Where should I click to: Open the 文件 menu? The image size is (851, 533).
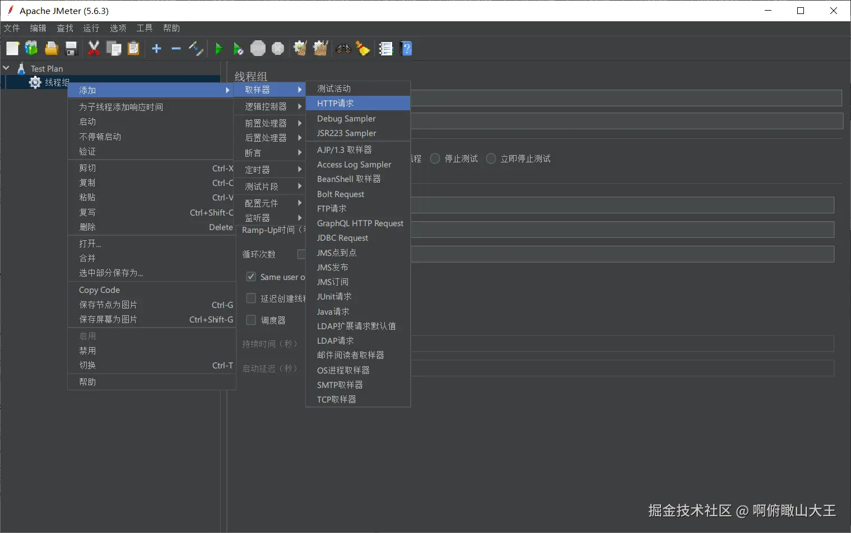12,28
